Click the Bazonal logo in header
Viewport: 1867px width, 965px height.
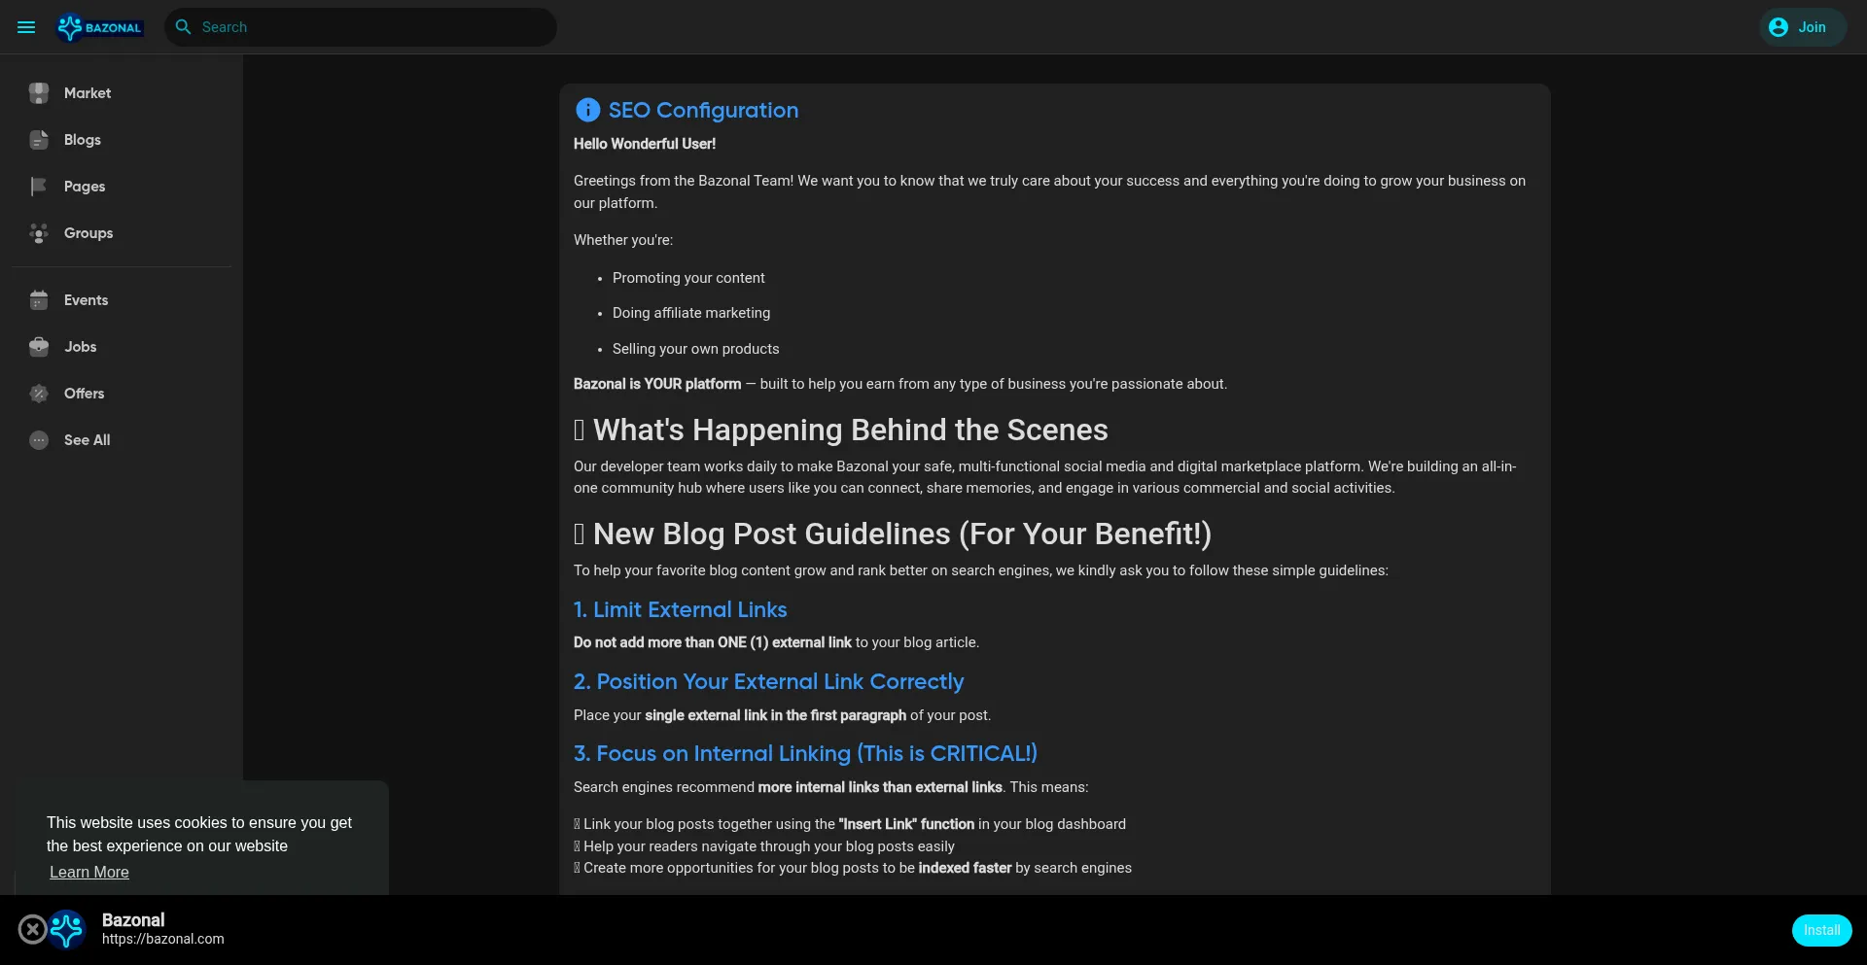point(100,27)
